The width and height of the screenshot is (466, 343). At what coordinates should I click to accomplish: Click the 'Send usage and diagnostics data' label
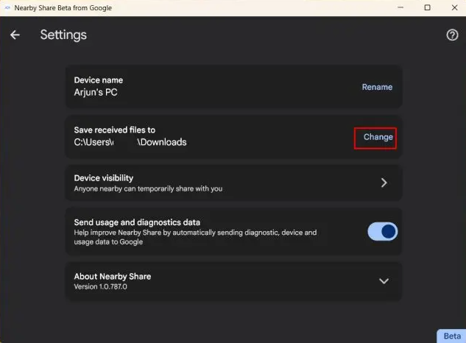coord(137,222)
